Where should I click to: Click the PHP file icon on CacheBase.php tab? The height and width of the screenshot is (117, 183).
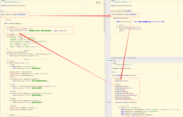[106, 60]
